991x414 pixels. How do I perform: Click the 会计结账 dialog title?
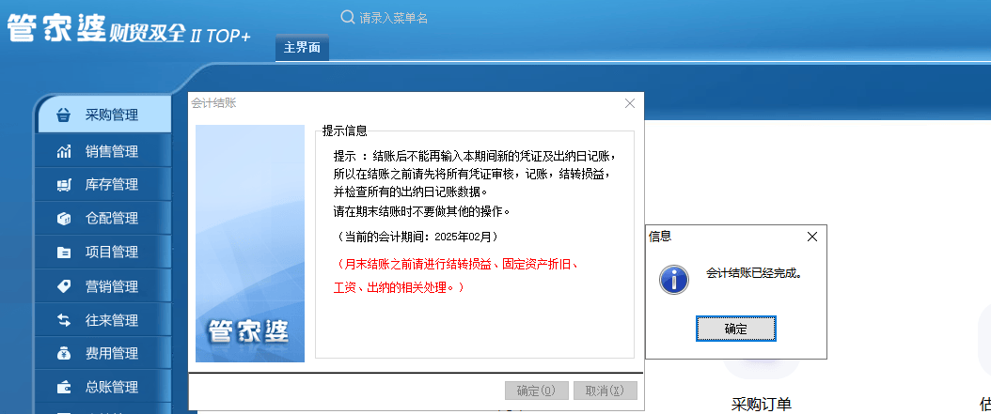click(213, 103)
